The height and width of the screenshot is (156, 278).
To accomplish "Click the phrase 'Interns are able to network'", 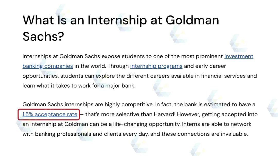I will (x=216, y=124).
